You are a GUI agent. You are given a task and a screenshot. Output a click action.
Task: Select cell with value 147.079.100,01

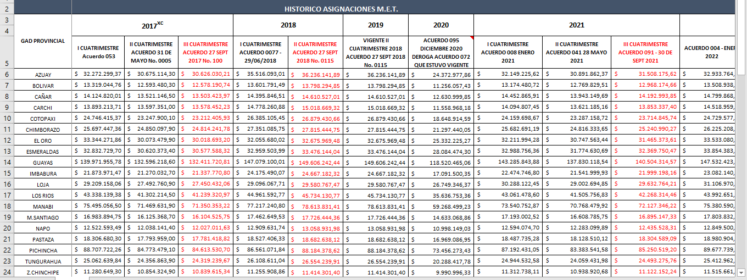tap(261, 162)
